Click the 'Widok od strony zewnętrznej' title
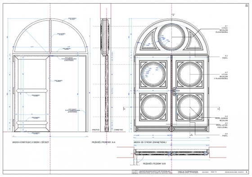Viewport: 252px width, 177px height. point(150,142)
